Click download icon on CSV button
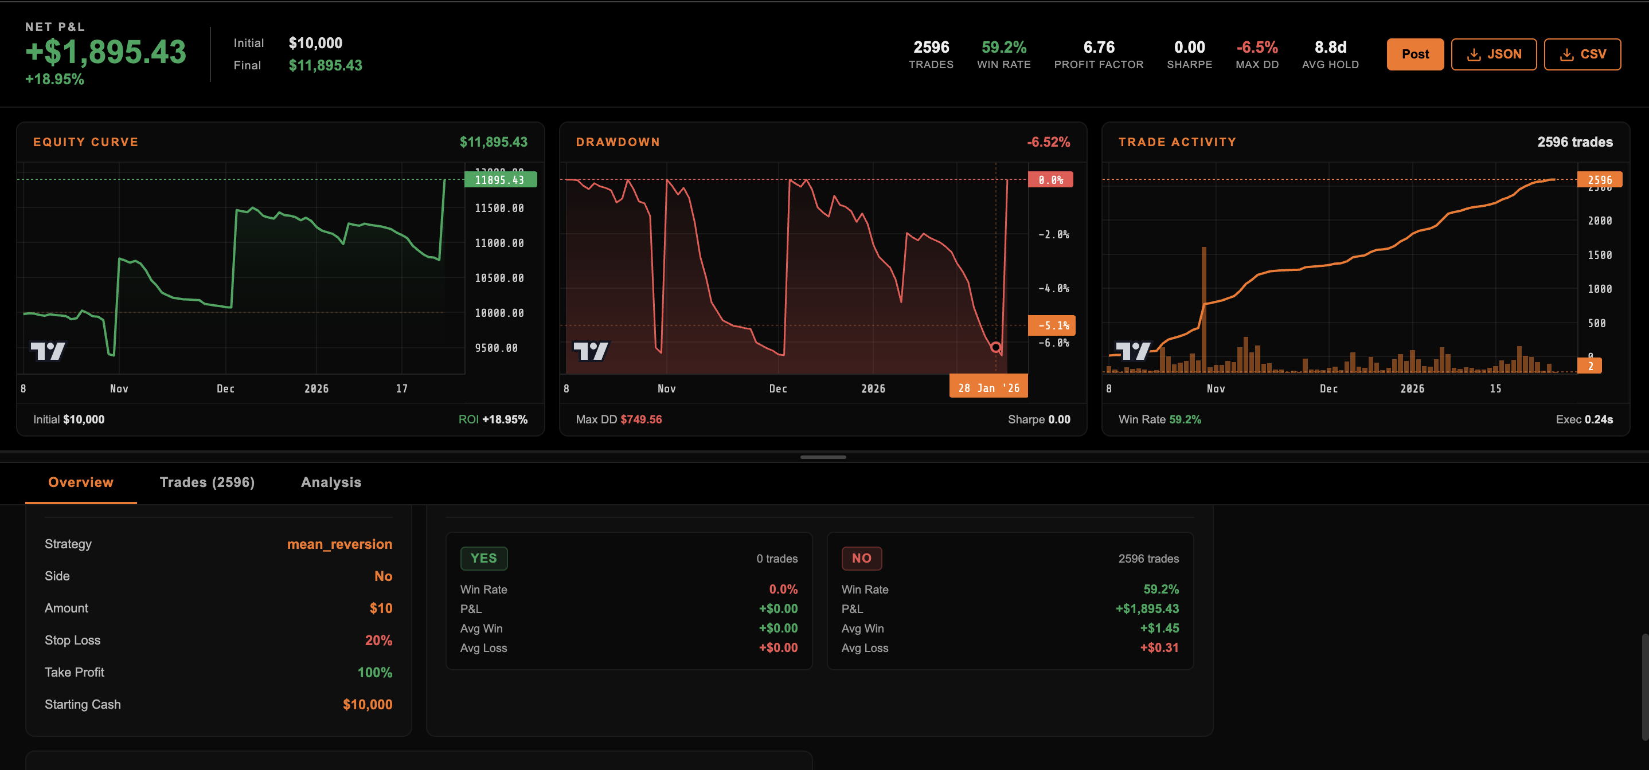Screen dimensions: 1649x770 (x=1566, y=54)
